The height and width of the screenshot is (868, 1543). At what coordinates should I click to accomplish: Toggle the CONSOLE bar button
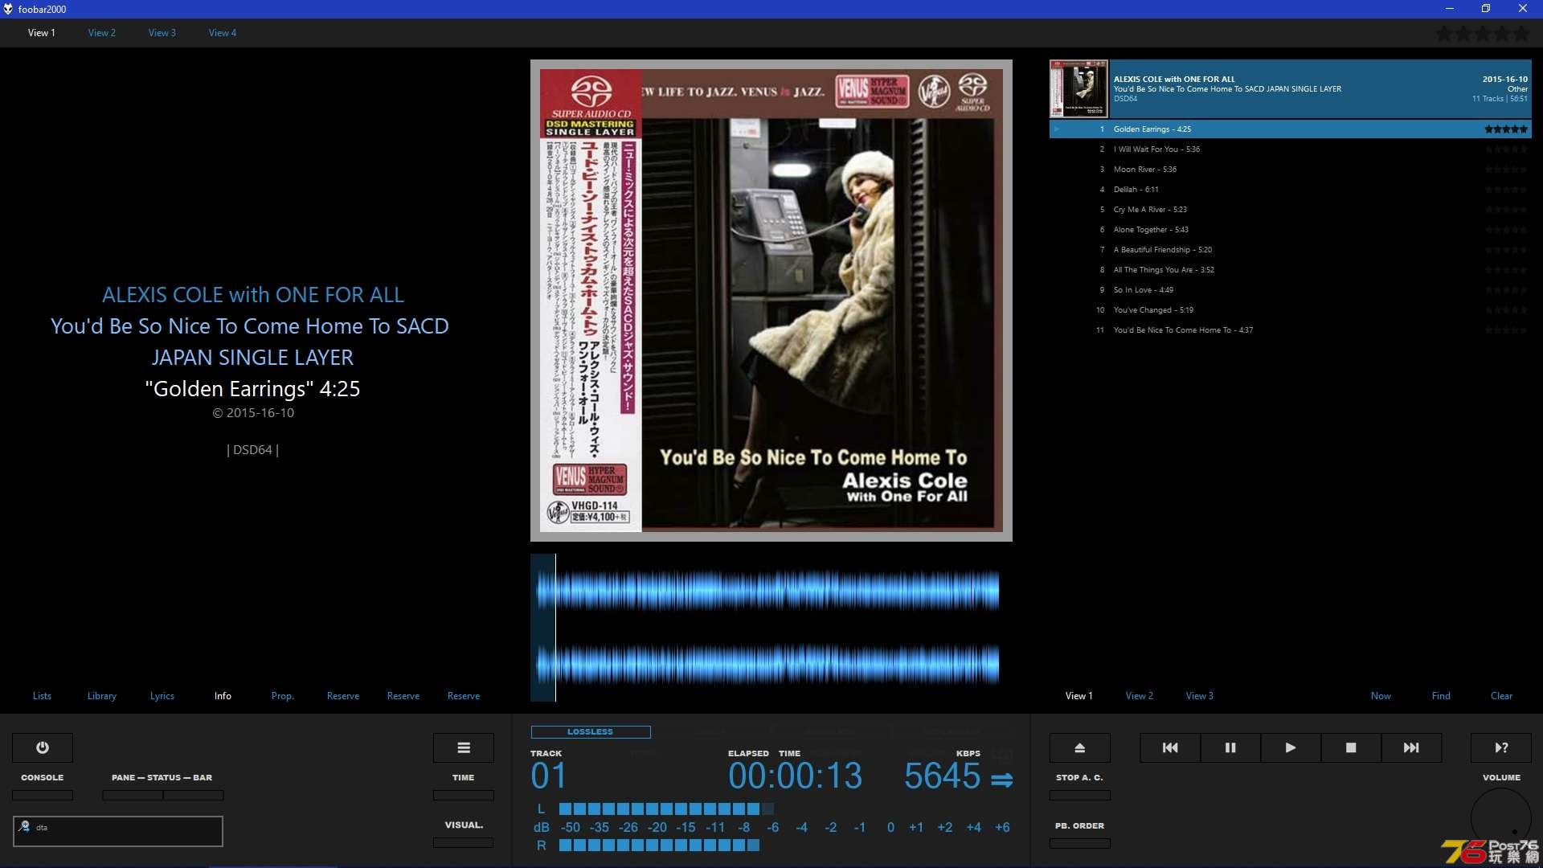(x=43, y=795)
